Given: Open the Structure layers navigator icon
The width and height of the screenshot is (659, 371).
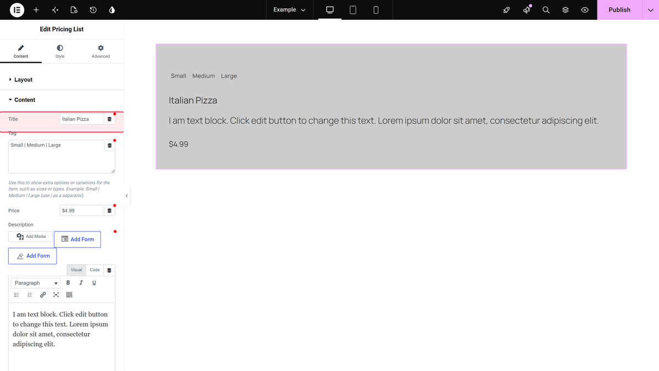Looking at the screenshot, I should click(565, 10).
